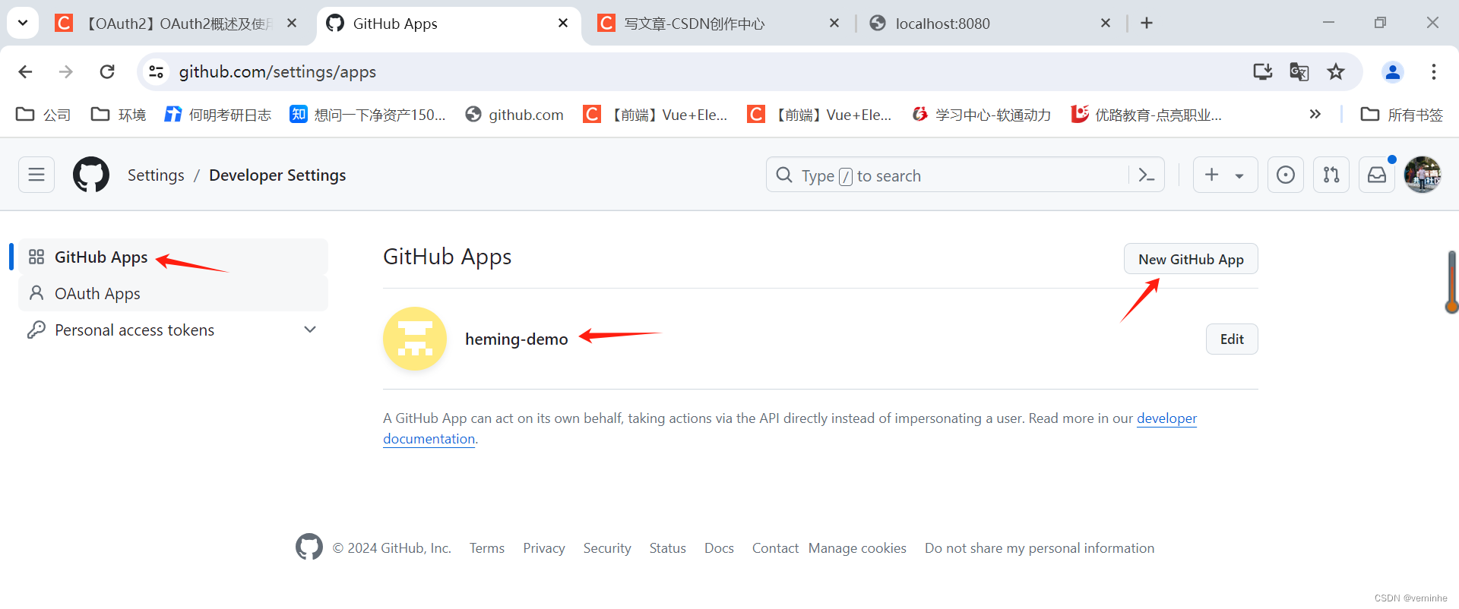Click the browser forward arrow
The height and width of the screenshot is (609, 1459).
click(x=66, y=71)
